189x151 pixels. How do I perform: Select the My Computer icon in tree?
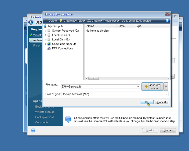click(45, 26)
